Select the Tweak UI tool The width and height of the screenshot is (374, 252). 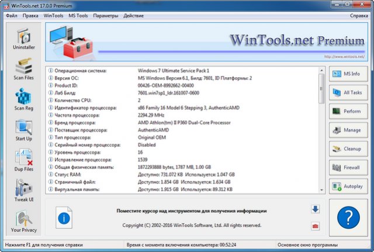(x=24, y=191)
